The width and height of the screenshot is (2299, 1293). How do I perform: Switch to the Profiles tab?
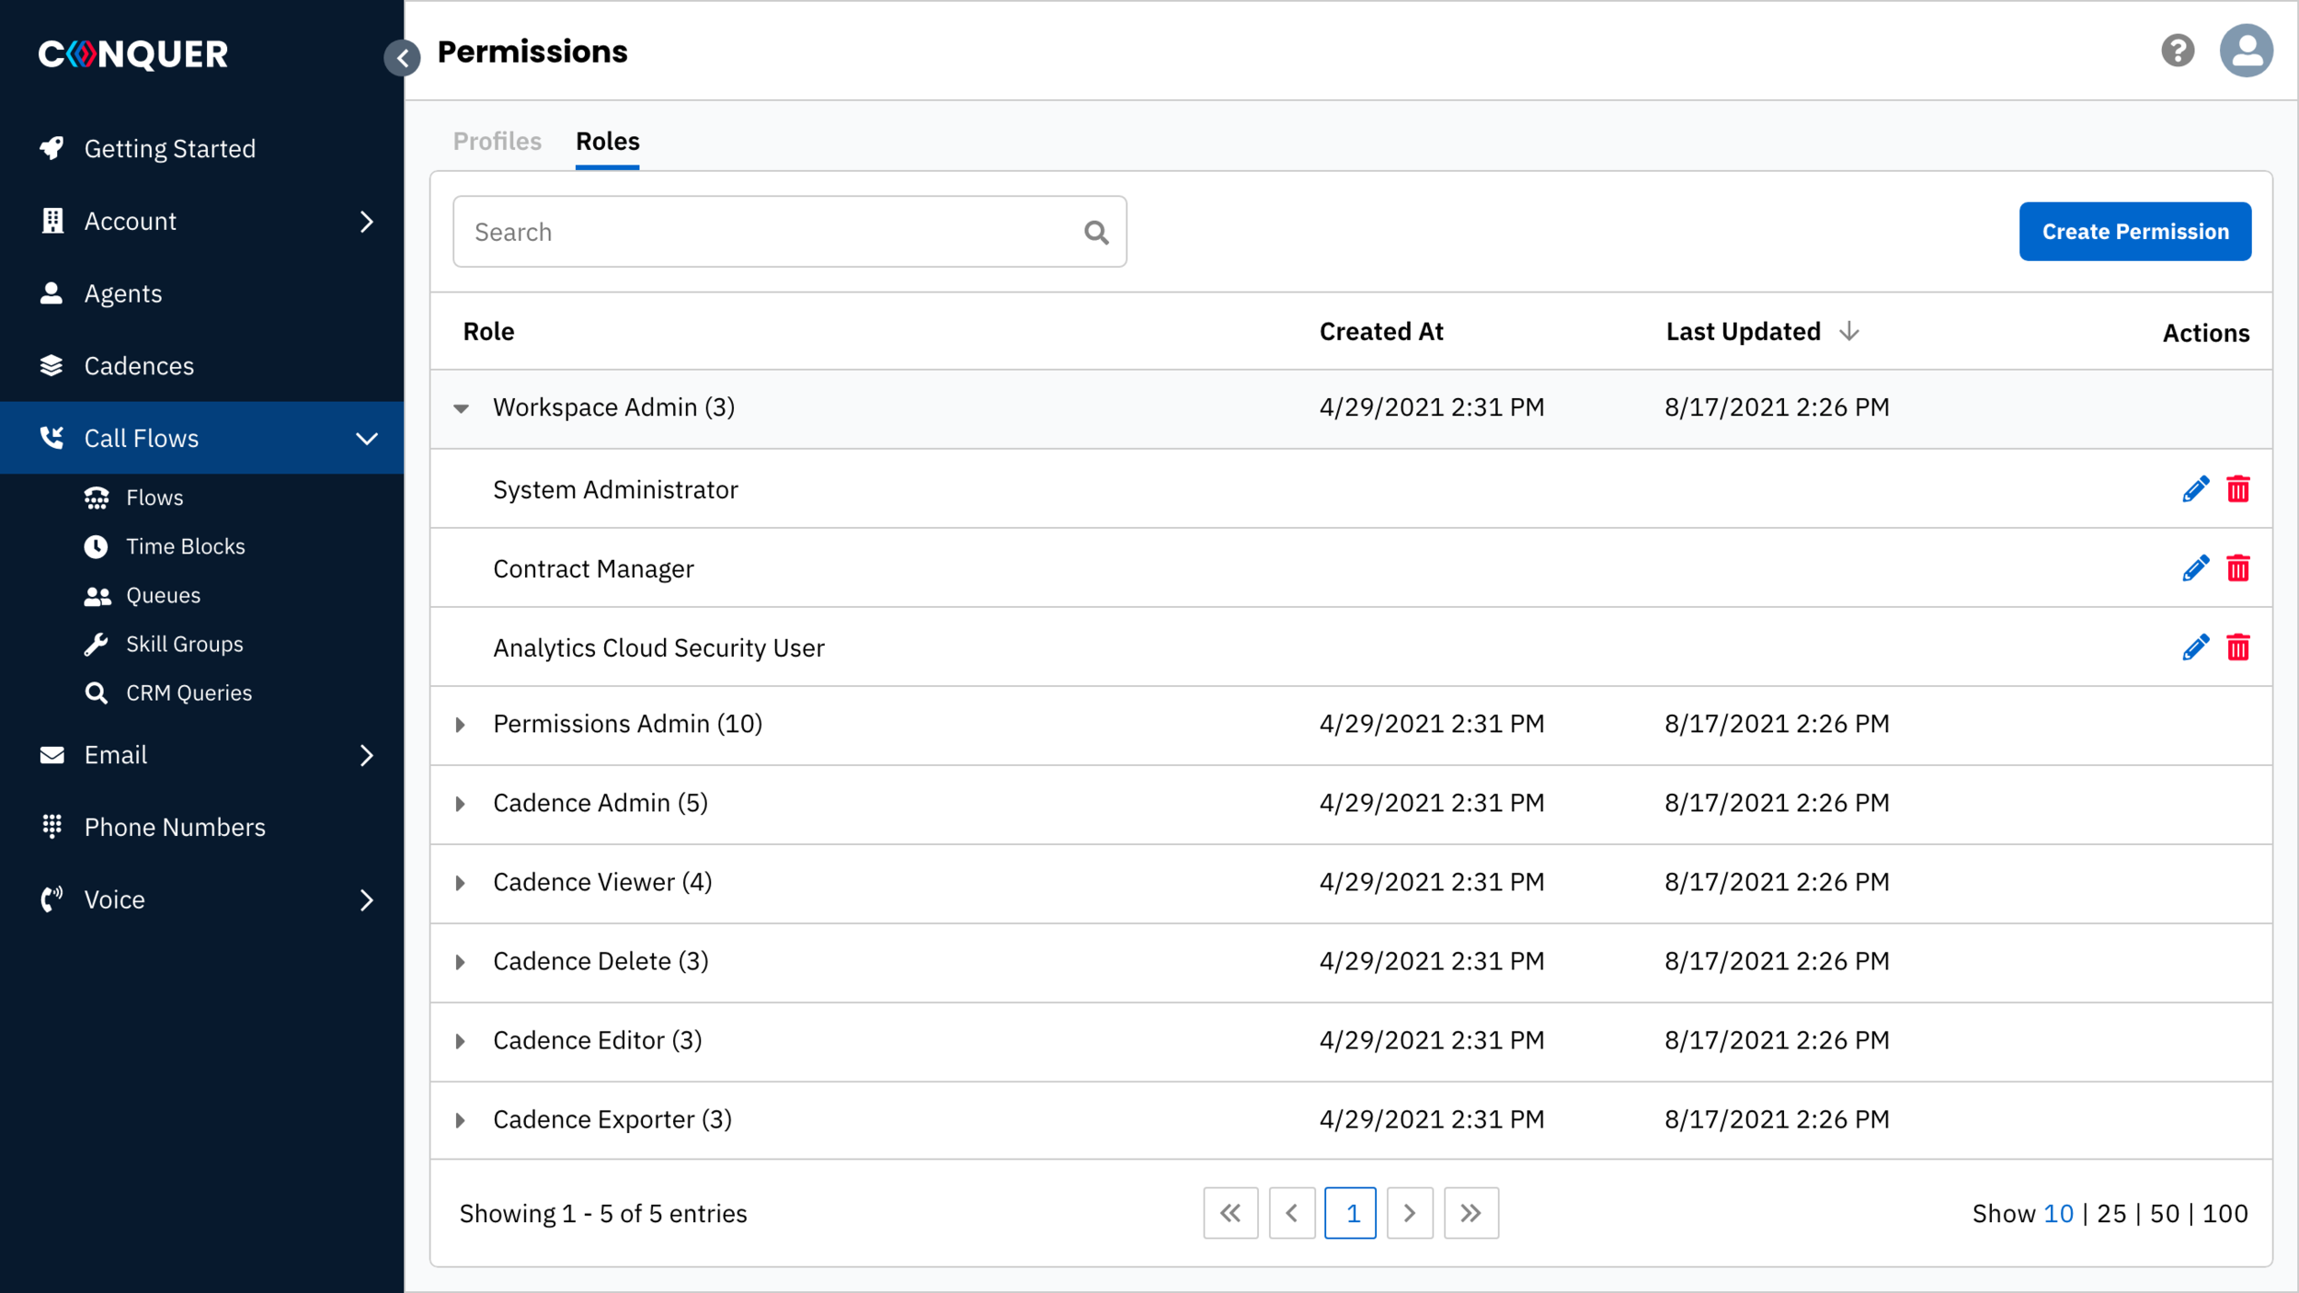pos(498,142)
